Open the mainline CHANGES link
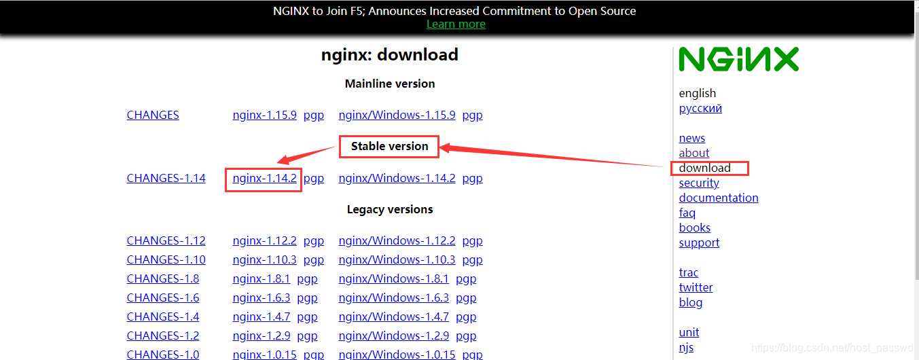Viewport: 919px width, 360px height. pyautogui.click(x=153, y=115)
